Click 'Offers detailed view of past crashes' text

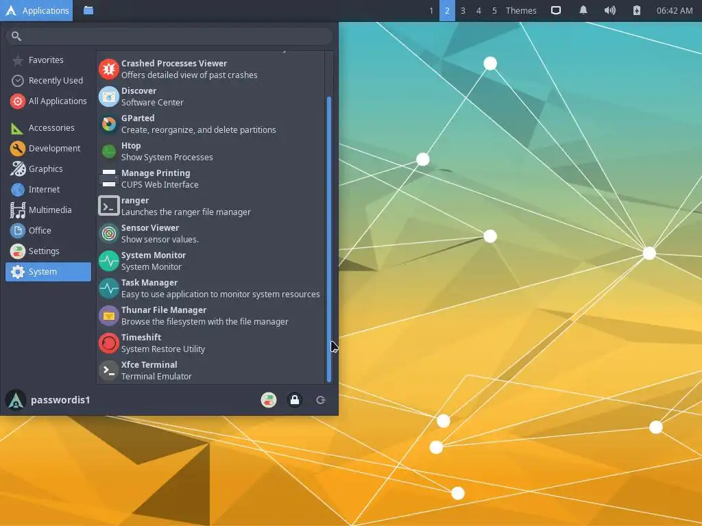point(189,75)
